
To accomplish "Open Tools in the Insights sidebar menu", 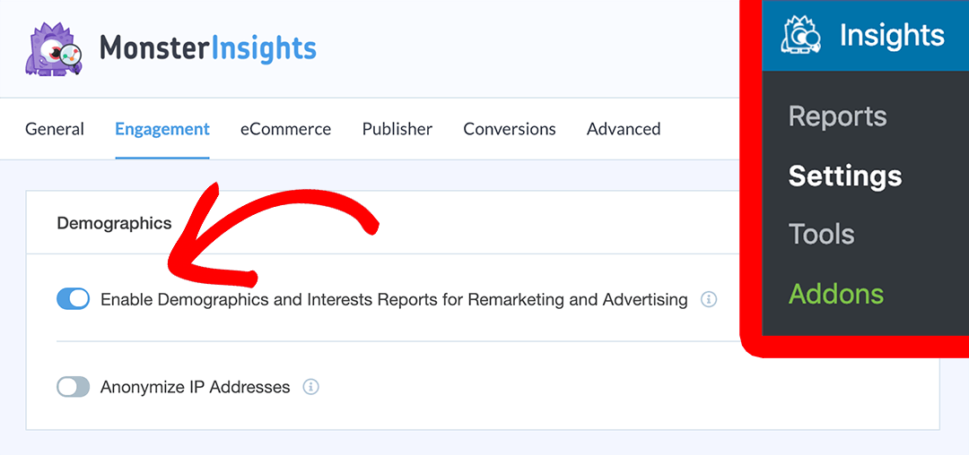I will tap(821, 235).
